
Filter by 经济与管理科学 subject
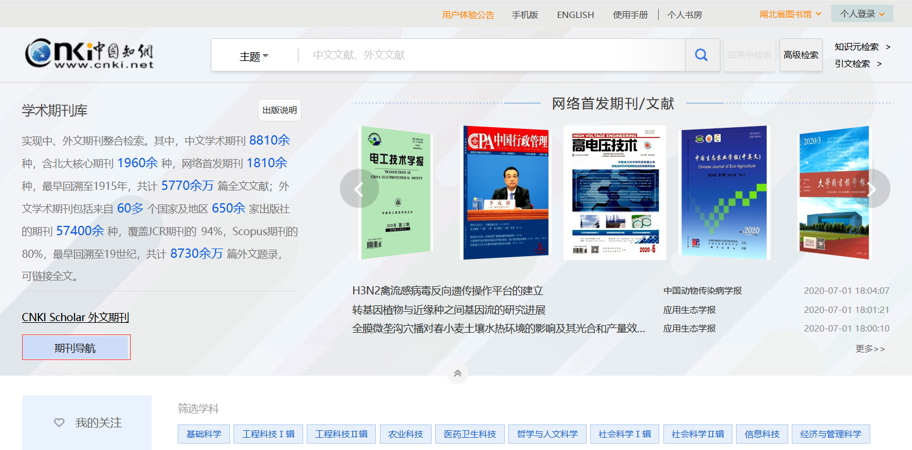[831, 434]
